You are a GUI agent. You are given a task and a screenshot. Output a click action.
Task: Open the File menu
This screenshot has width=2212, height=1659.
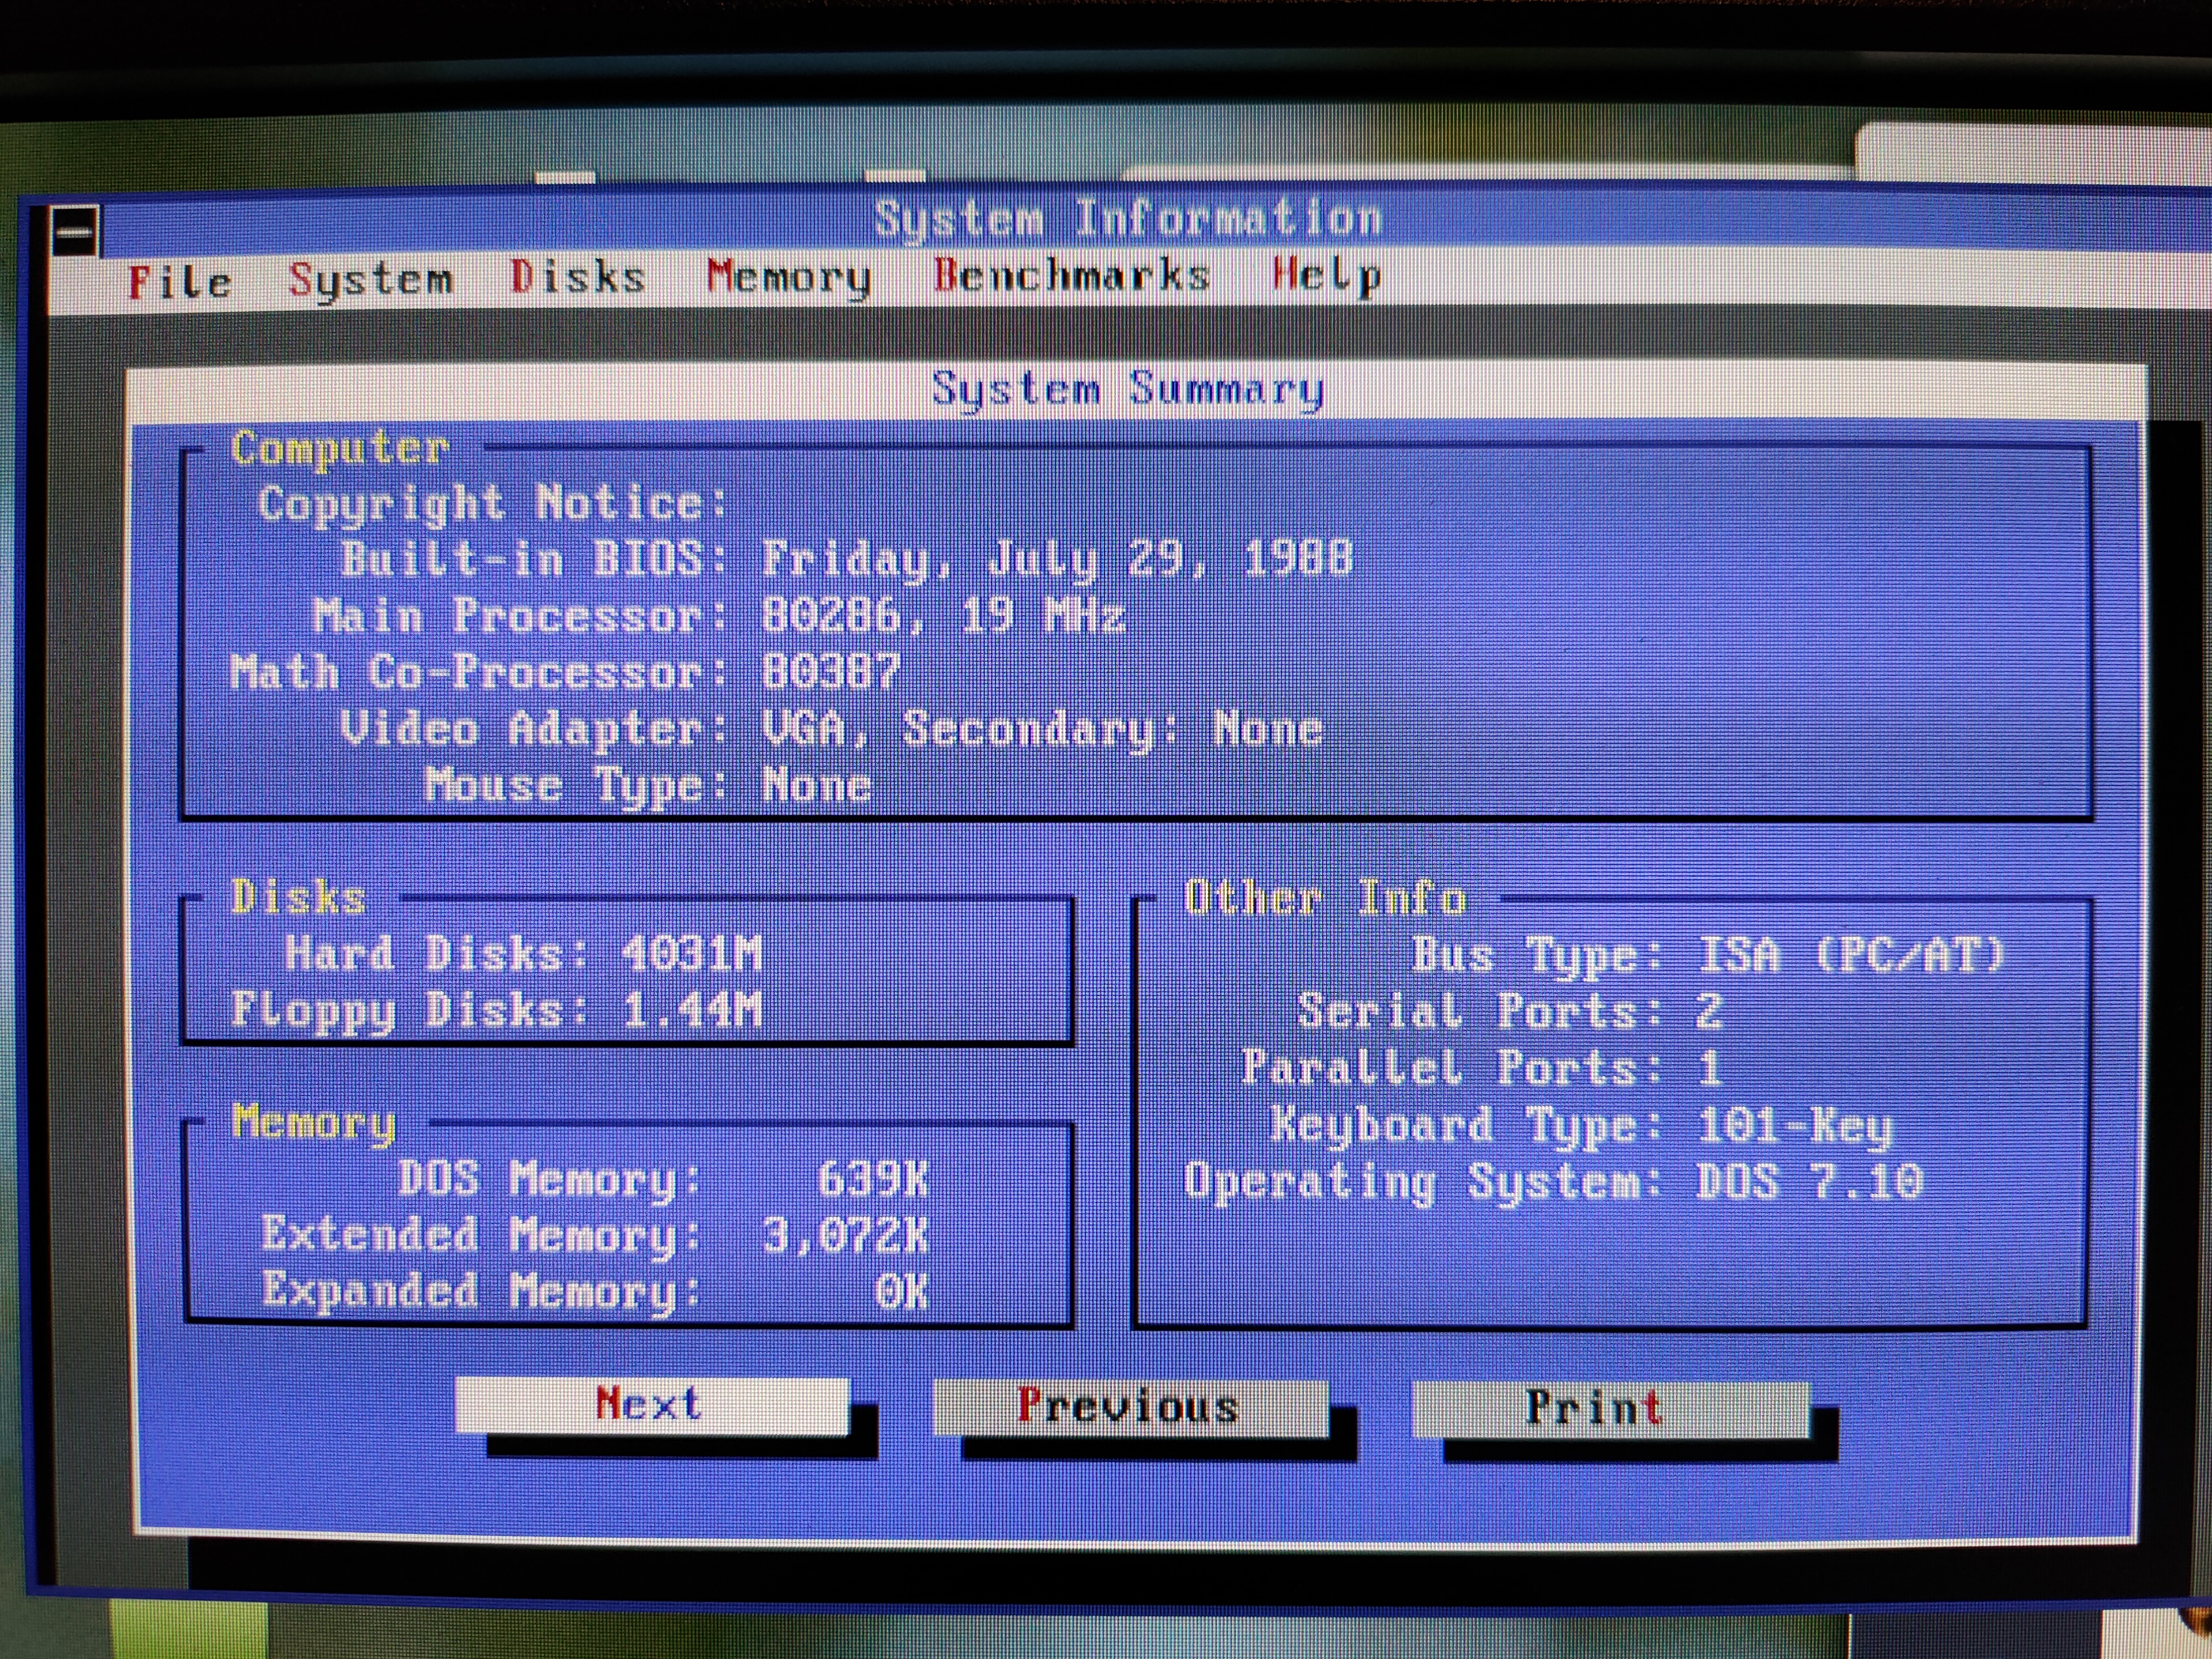point(180,282)
